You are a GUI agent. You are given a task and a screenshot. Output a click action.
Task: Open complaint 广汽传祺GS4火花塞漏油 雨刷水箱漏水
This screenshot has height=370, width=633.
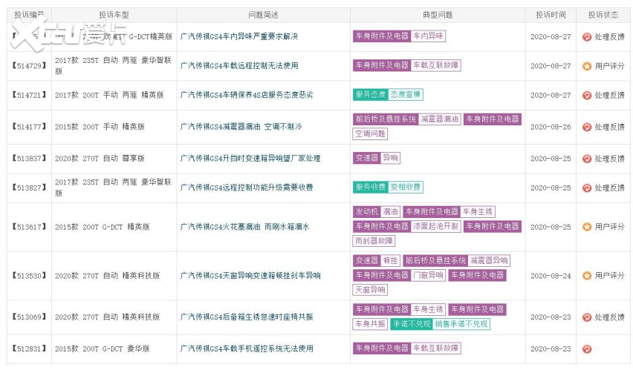click(244, 227)
